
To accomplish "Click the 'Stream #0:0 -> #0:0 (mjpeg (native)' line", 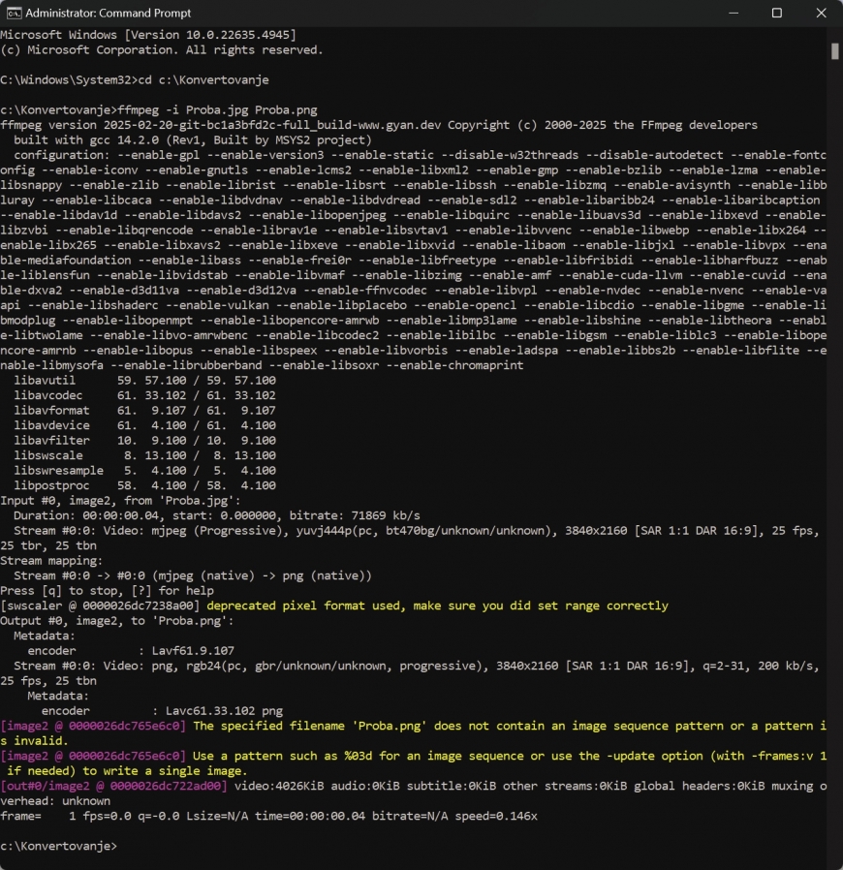I will coord(193,575).
